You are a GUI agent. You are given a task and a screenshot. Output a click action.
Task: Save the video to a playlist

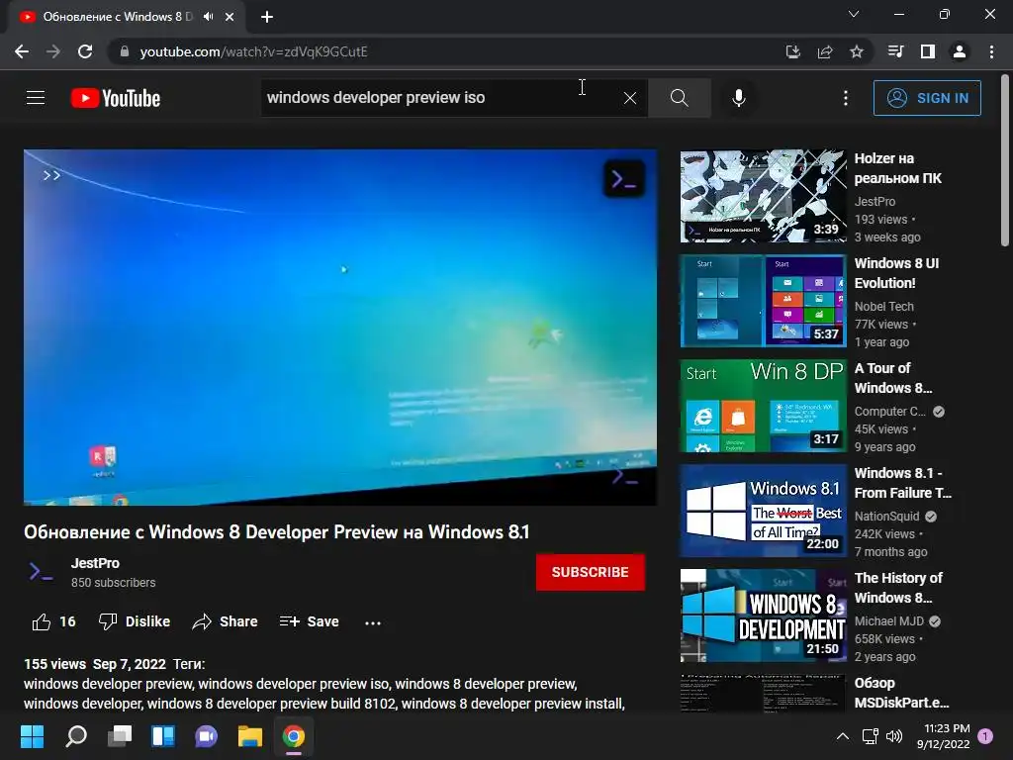(x=309, y=621)
